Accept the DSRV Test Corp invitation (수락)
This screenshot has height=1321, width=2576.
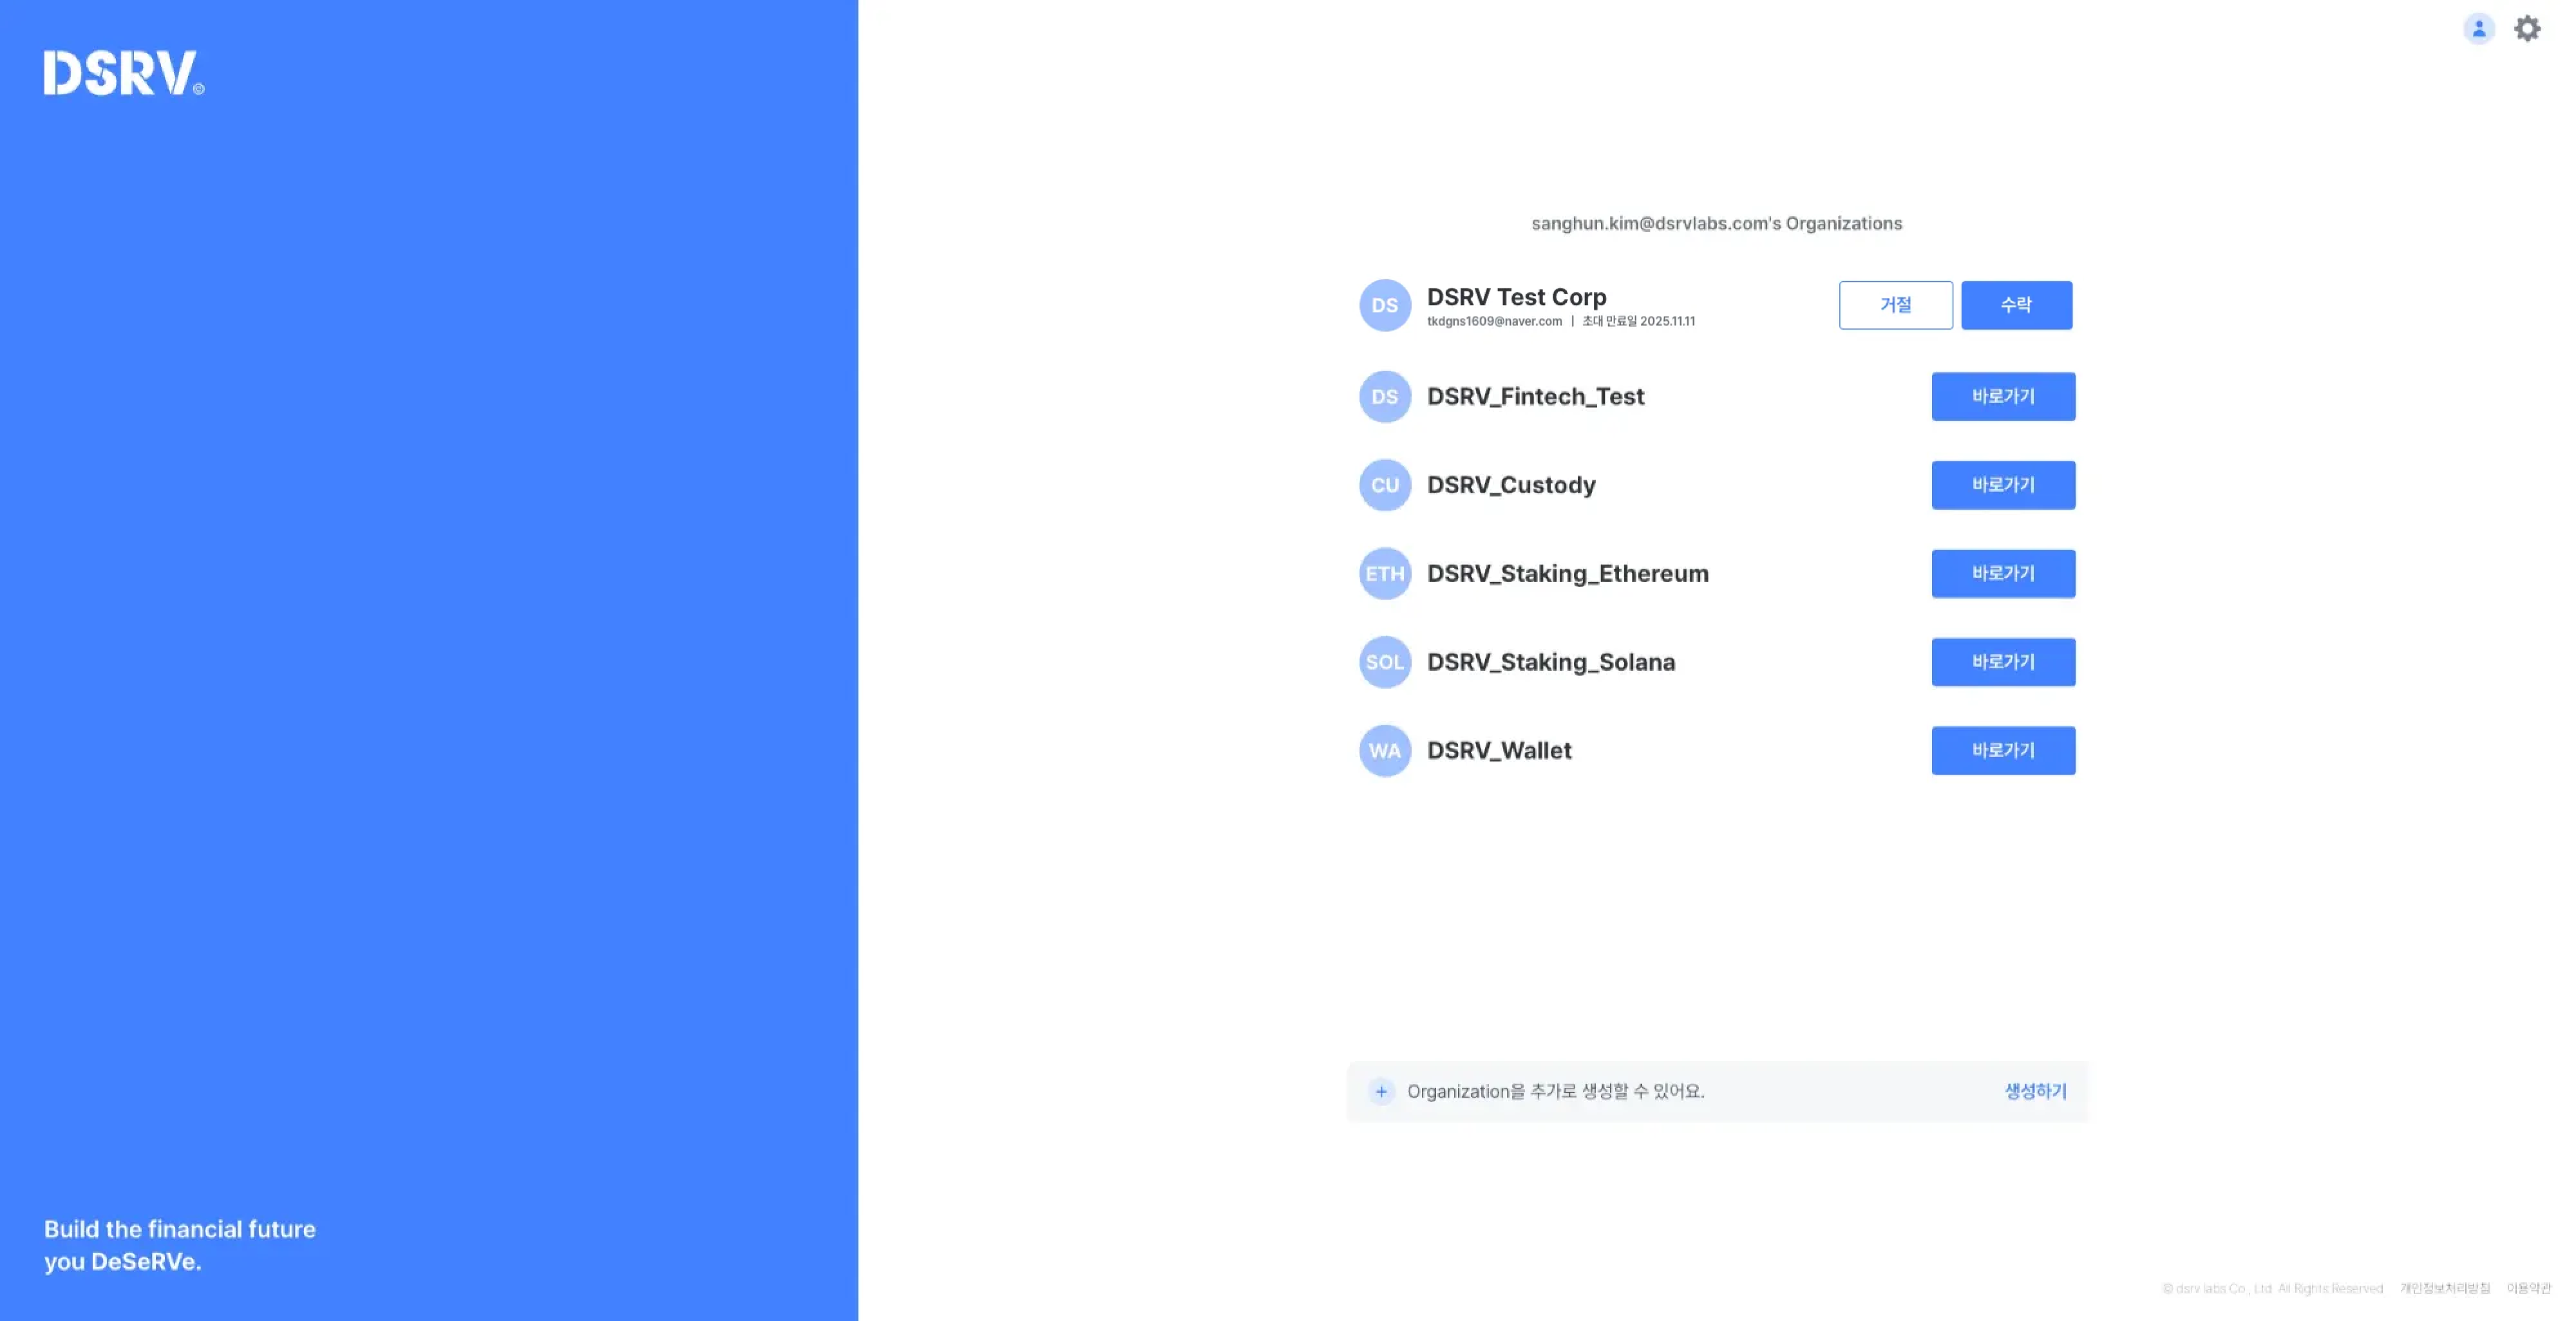coord(2016,305)
